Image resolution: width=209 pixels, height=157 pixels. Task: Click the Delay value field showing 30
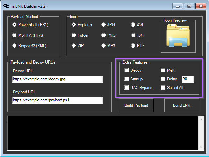click(188, 79)
